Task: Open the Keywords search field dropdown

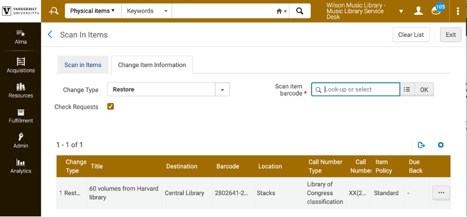Action: (x=147, y=11)
